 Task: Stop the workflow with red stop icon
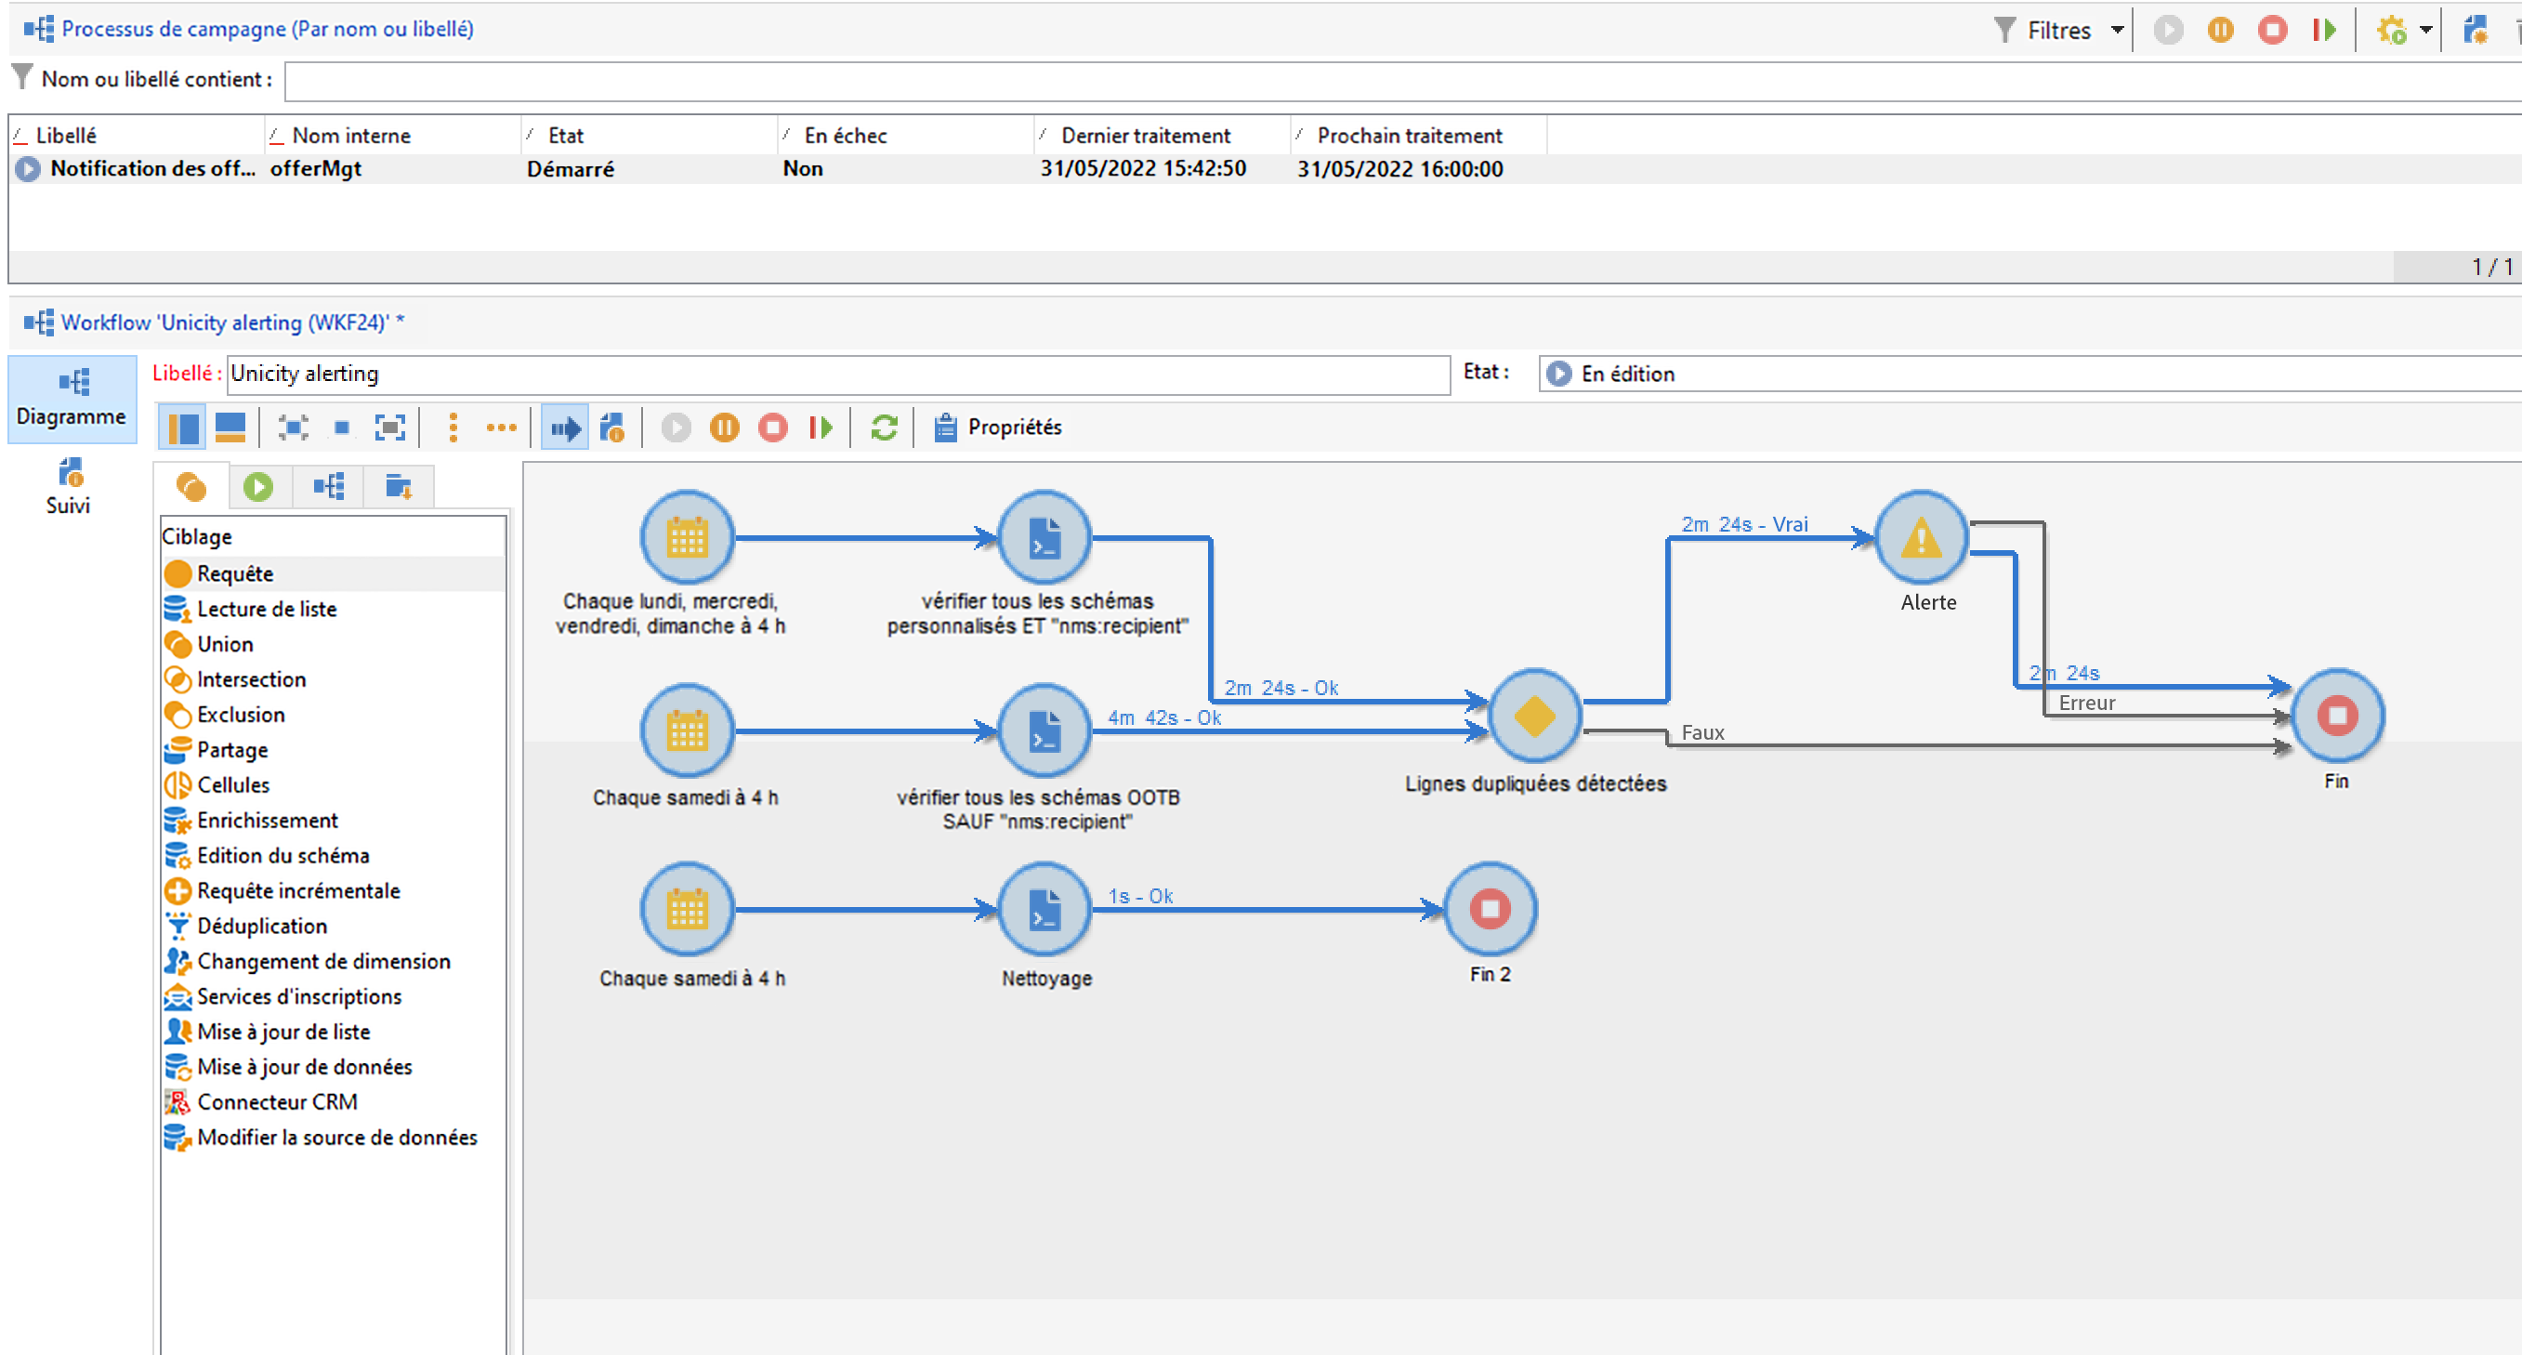click(x=772, y=428)
